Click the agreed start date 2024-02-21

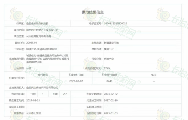point(33,100)
